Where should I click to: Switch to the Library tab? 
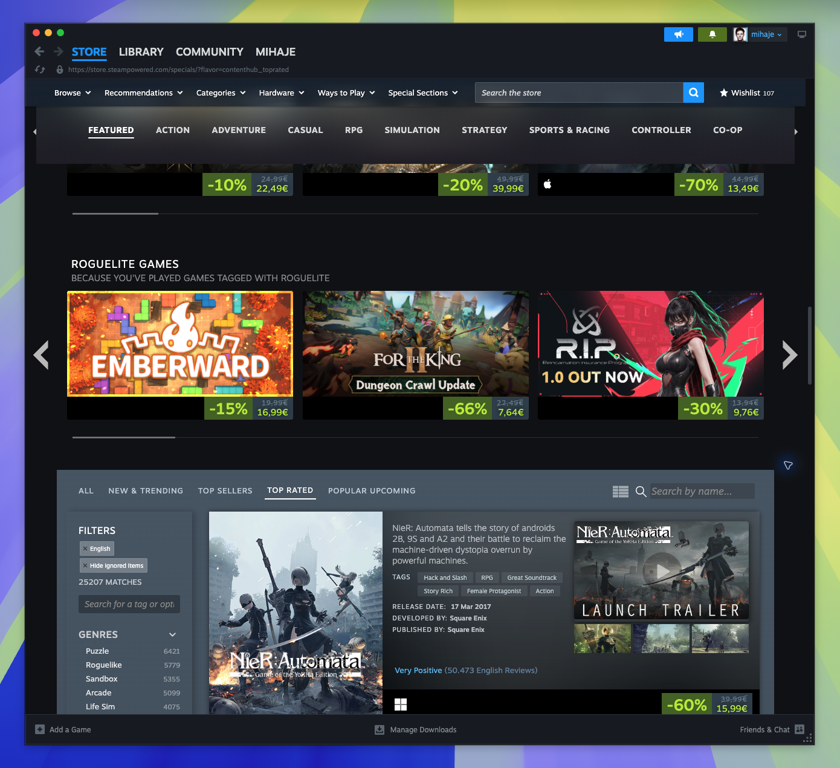[141, 52]
